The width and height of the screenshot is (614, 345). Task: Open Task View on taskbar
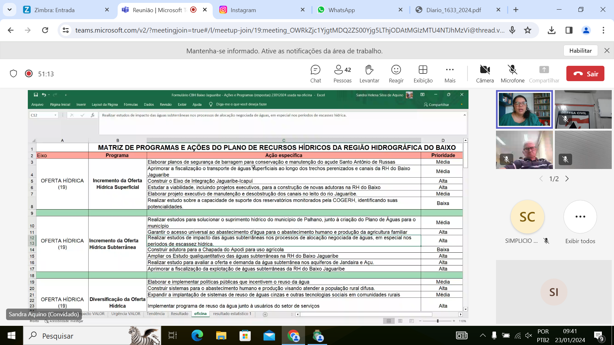point(173,335)
